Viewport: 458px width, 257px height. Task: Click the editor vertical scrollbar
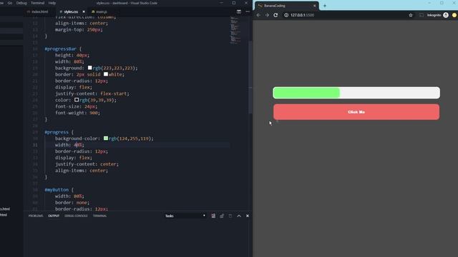250,77
